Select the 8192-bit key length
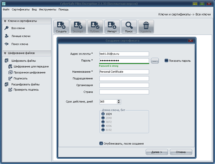This screenshot has width=215, height=164. coord(103,130)
